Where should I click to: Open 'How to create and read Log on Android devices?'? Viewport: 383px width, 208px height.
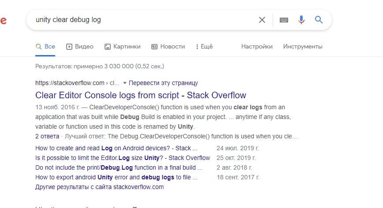point(116,148)
